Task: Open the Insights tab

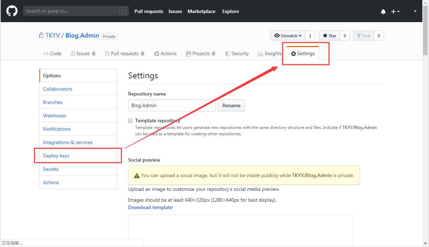Action: (270, 53)
